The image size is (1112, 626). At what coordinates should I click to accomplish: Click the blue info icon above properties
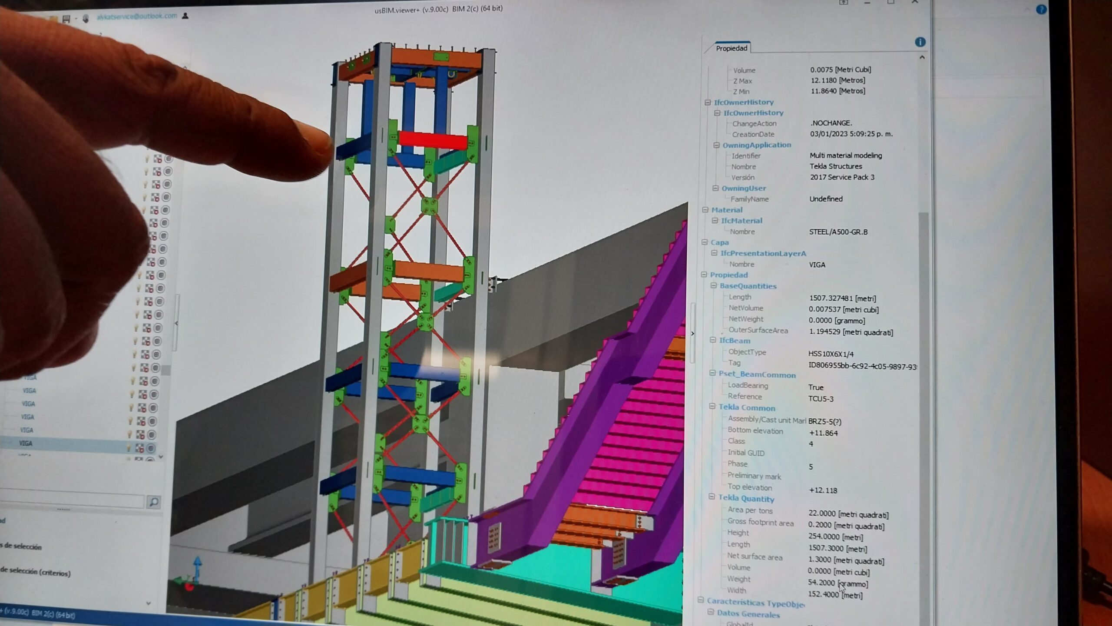pyautogui.click(x=920, y=42)
